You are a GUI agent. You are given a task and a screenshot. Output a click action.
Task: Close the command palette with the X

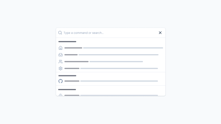coord(160,33)
